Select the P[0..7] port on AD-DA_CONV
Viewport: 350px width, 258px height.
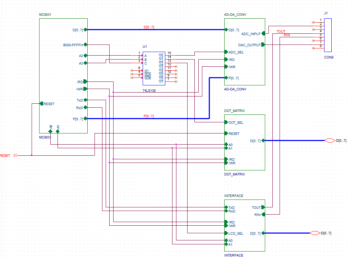point(226,78)
